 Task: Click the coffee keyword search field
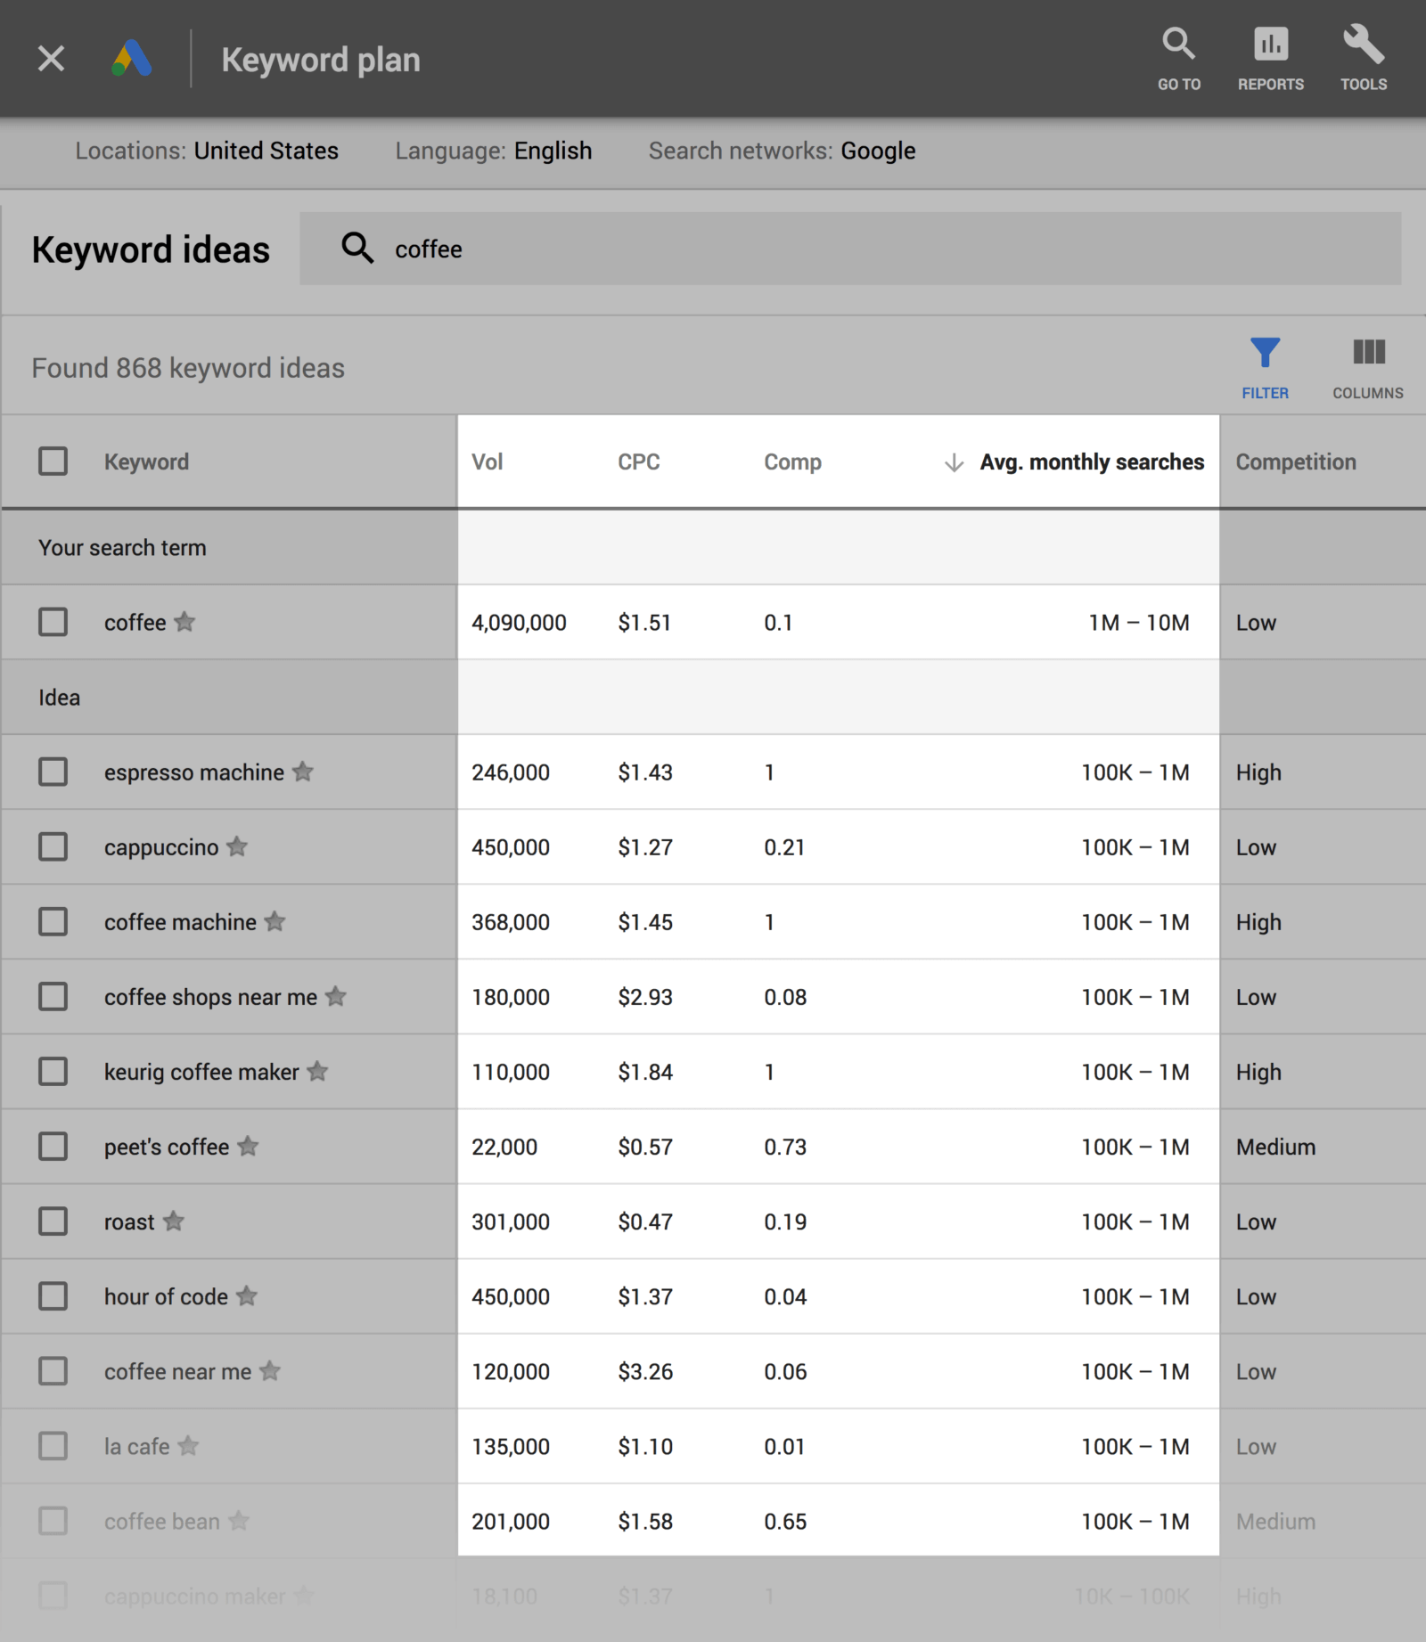[x=850, y=249]
